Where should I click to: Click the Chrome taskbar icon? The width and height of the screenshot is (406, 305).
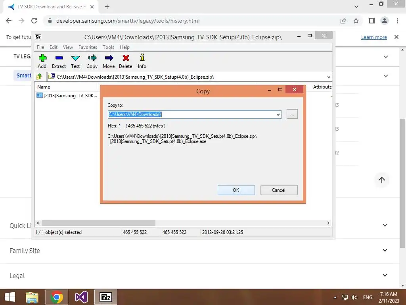click(57, 297)
